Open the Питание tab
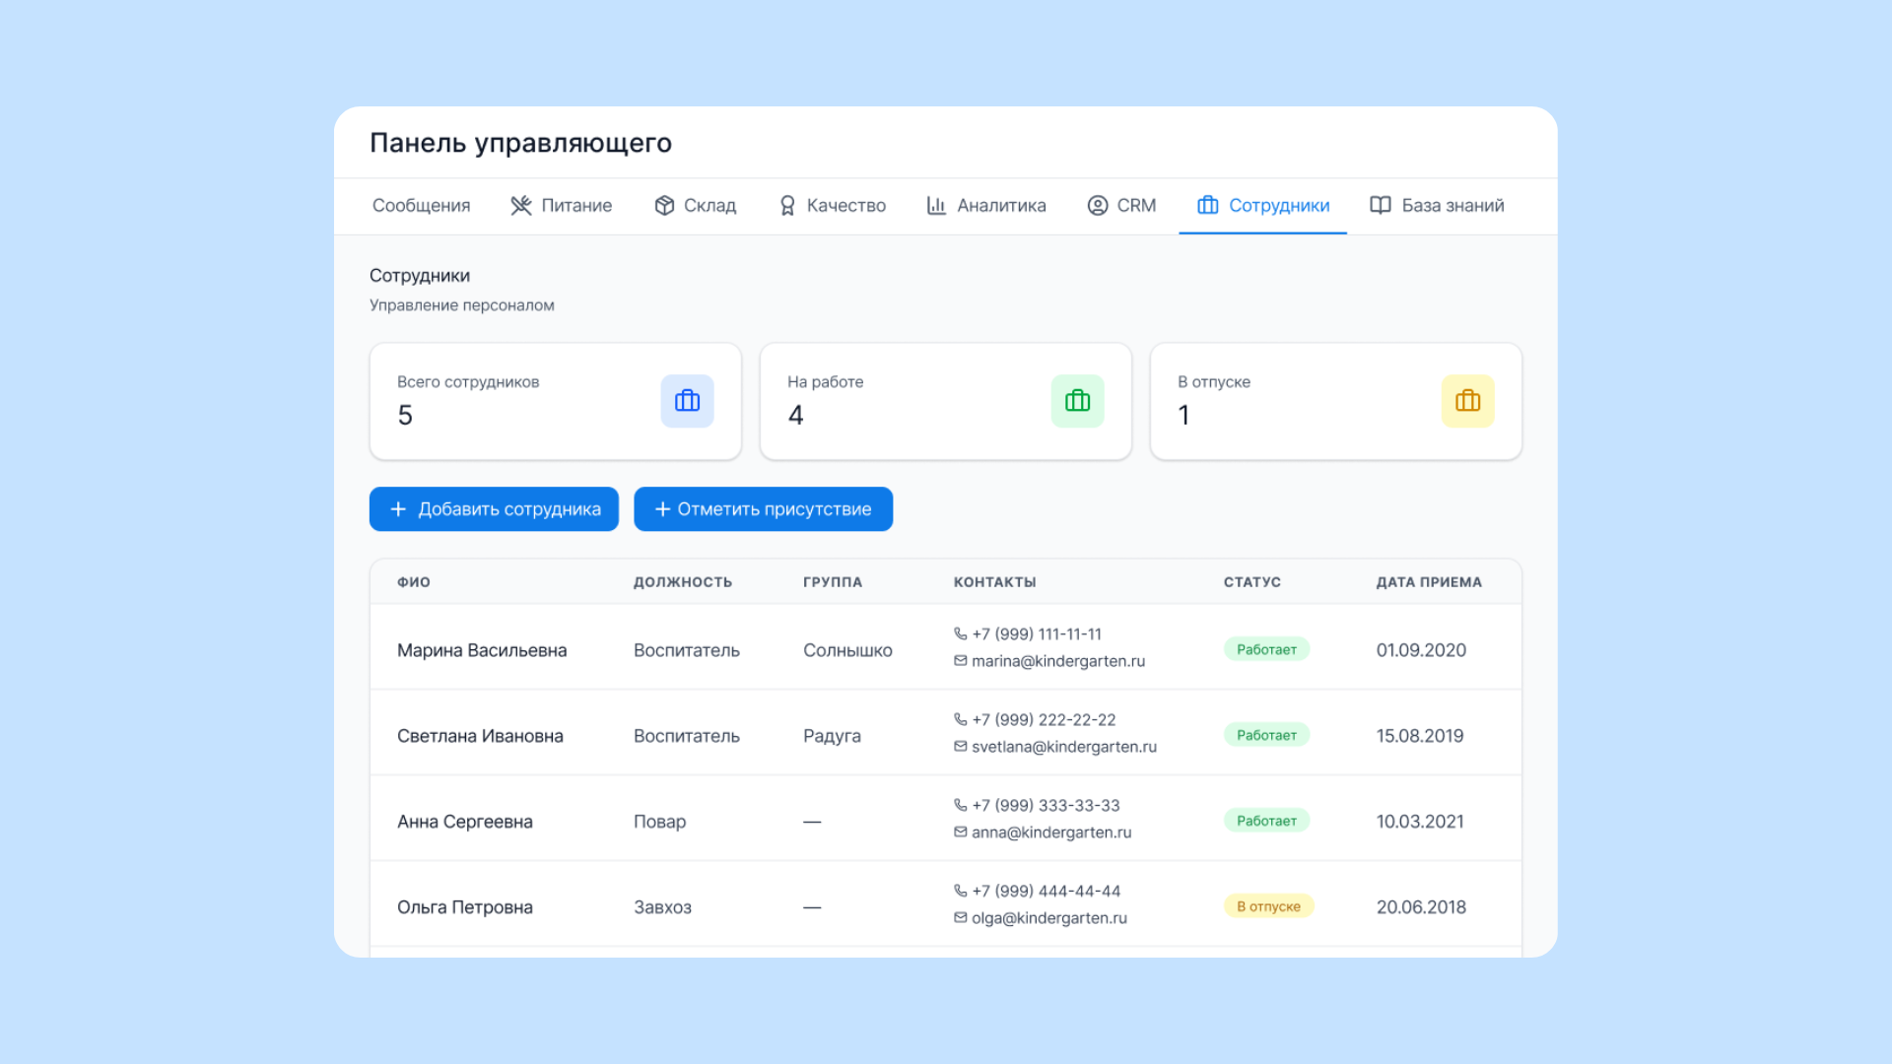This screenshot has height=1064, width=1892. click(x=561, y=205)
